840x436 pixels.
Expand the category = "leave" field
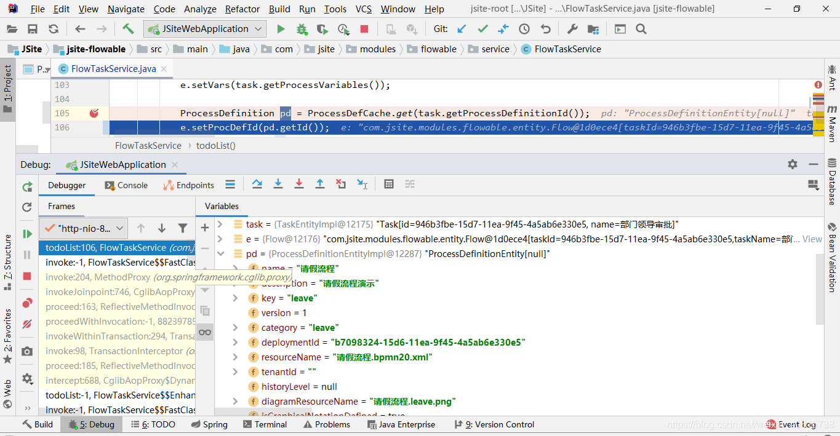[x=235, y=328]
